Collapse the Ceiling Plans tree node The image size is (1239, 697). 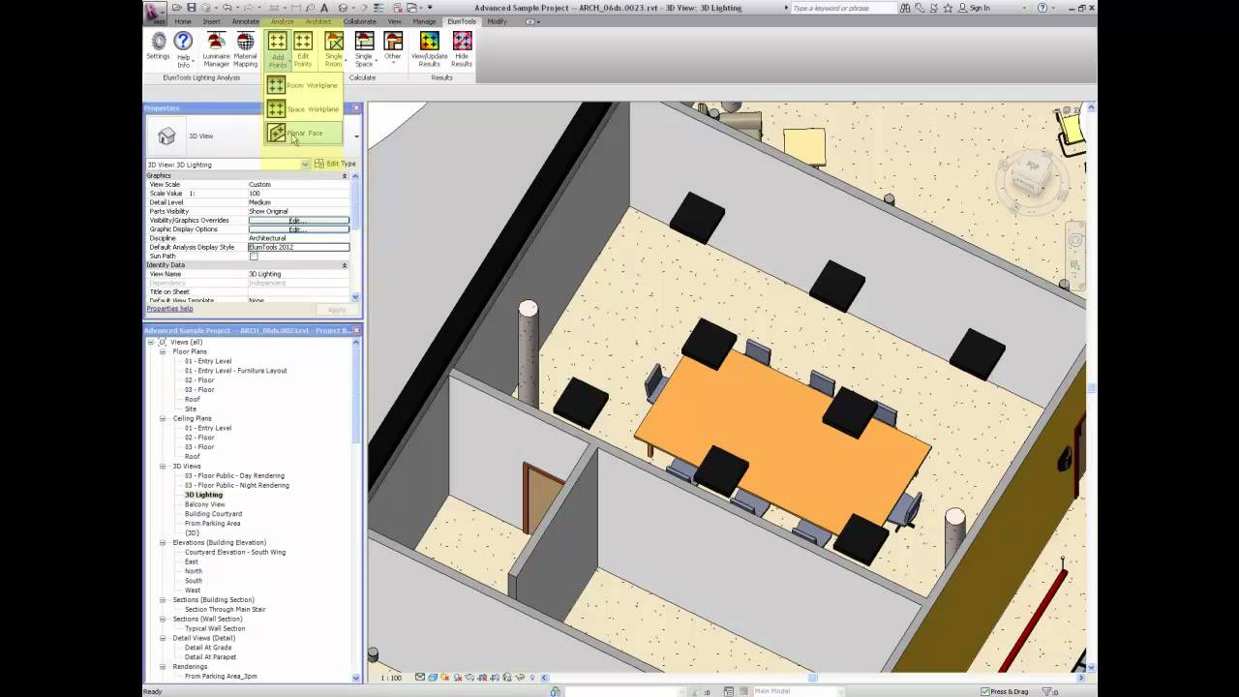coord(163,418)
